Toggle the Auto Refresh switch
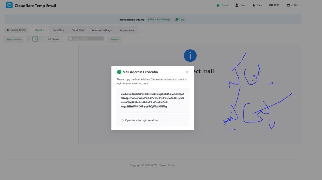Image resolution: width=322 pixels, height=180 pixels. 86,39
